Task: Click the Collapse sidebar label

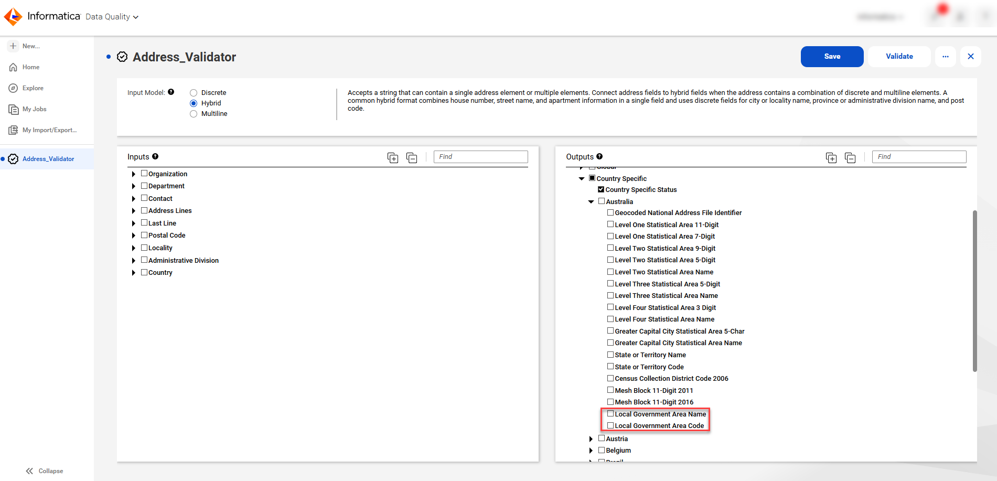Action: click(x=51, y=471)
